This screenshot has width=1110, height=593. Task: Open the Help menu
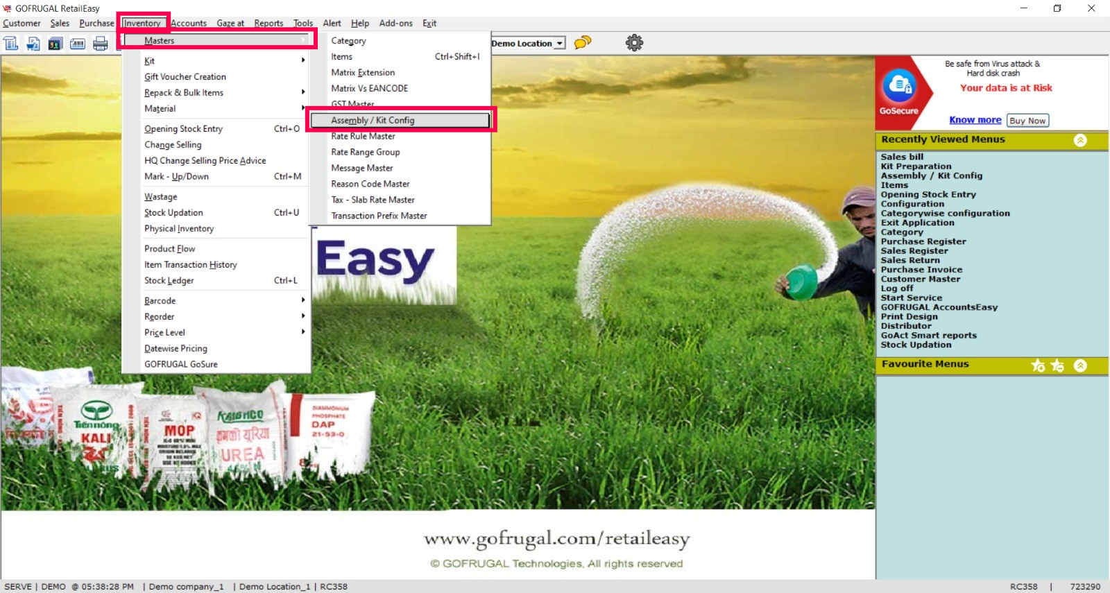pos(360,23)
